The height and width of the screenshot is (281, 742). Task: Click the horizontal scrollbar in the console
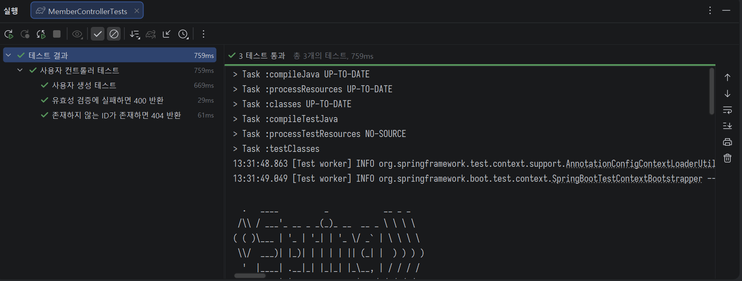250,276
